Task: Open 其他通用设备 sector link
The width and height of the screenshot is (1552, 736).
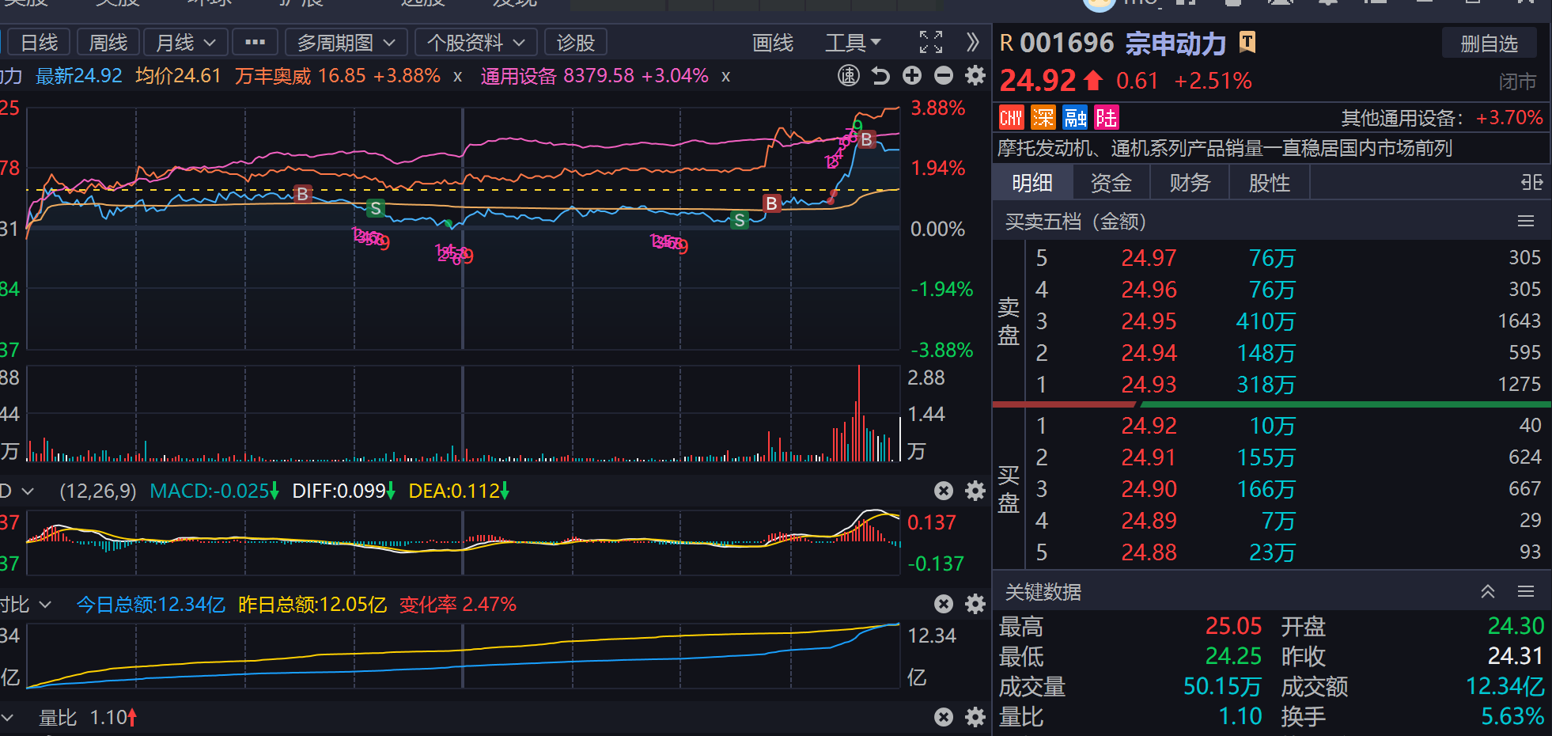Action: click(x=1402, y=119)
